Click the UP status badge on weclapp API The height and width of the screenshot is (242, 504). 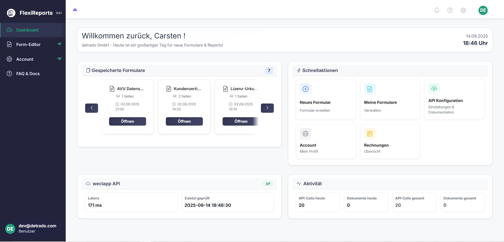point(268,184)
